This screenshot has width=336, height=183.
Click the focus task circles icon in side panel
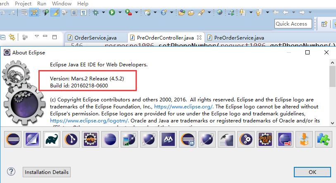pyautogui.click(x=25, y=38)
